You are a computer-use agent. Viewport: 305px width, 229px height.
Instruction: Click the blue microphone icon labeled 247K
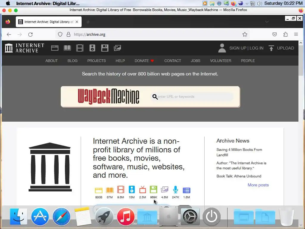(175, 190)
